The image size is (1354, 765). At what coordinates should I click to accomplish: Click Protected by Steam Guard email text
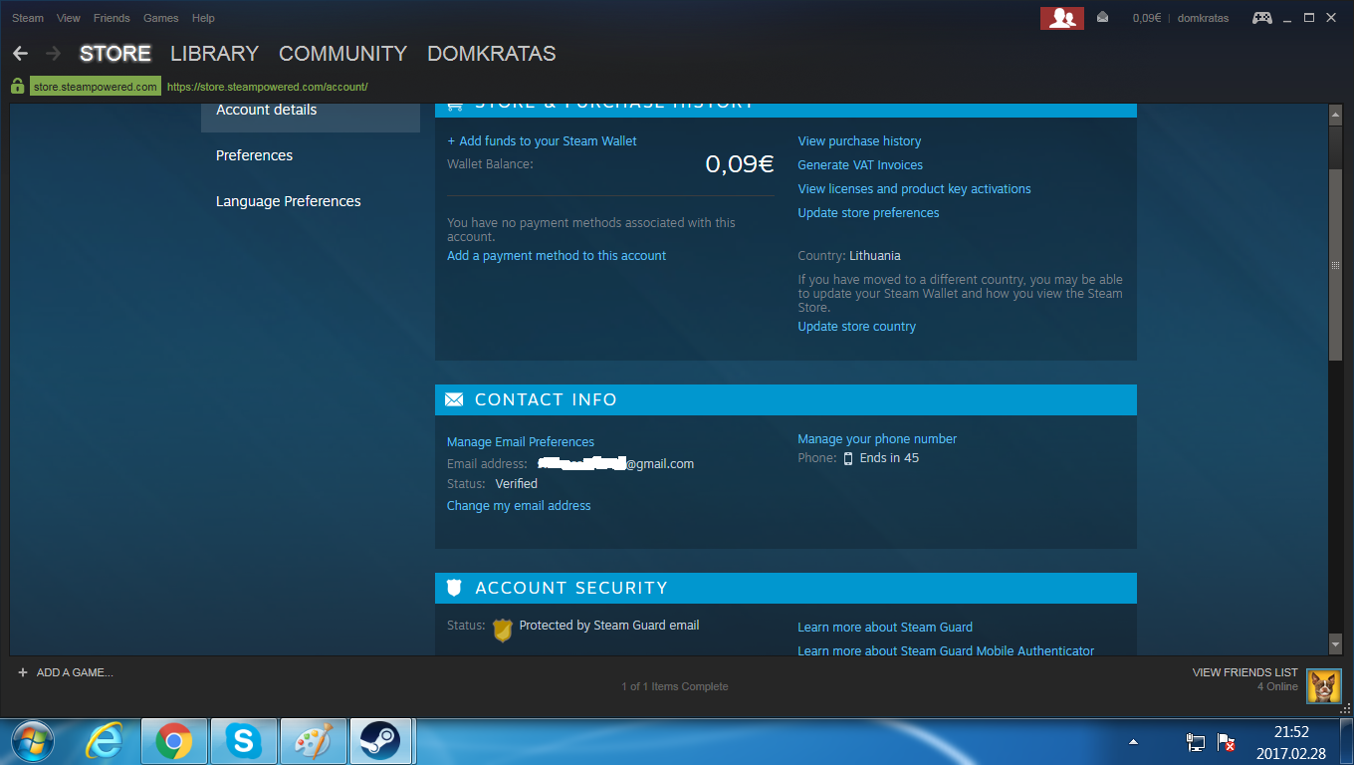(x=609, y=626)
